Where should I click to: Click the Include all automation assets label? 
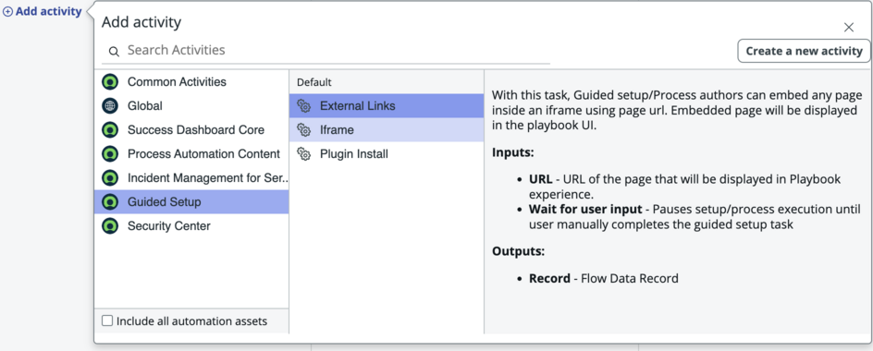[191, 321]
